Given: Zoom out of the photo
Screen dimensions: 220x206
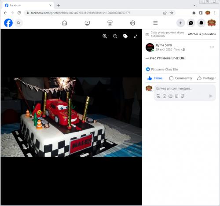Looking at the screenshot, I should (x=115, y=36).
